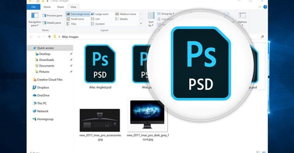Go back using the back arrow
294x153 pixels.
(32, 37)
